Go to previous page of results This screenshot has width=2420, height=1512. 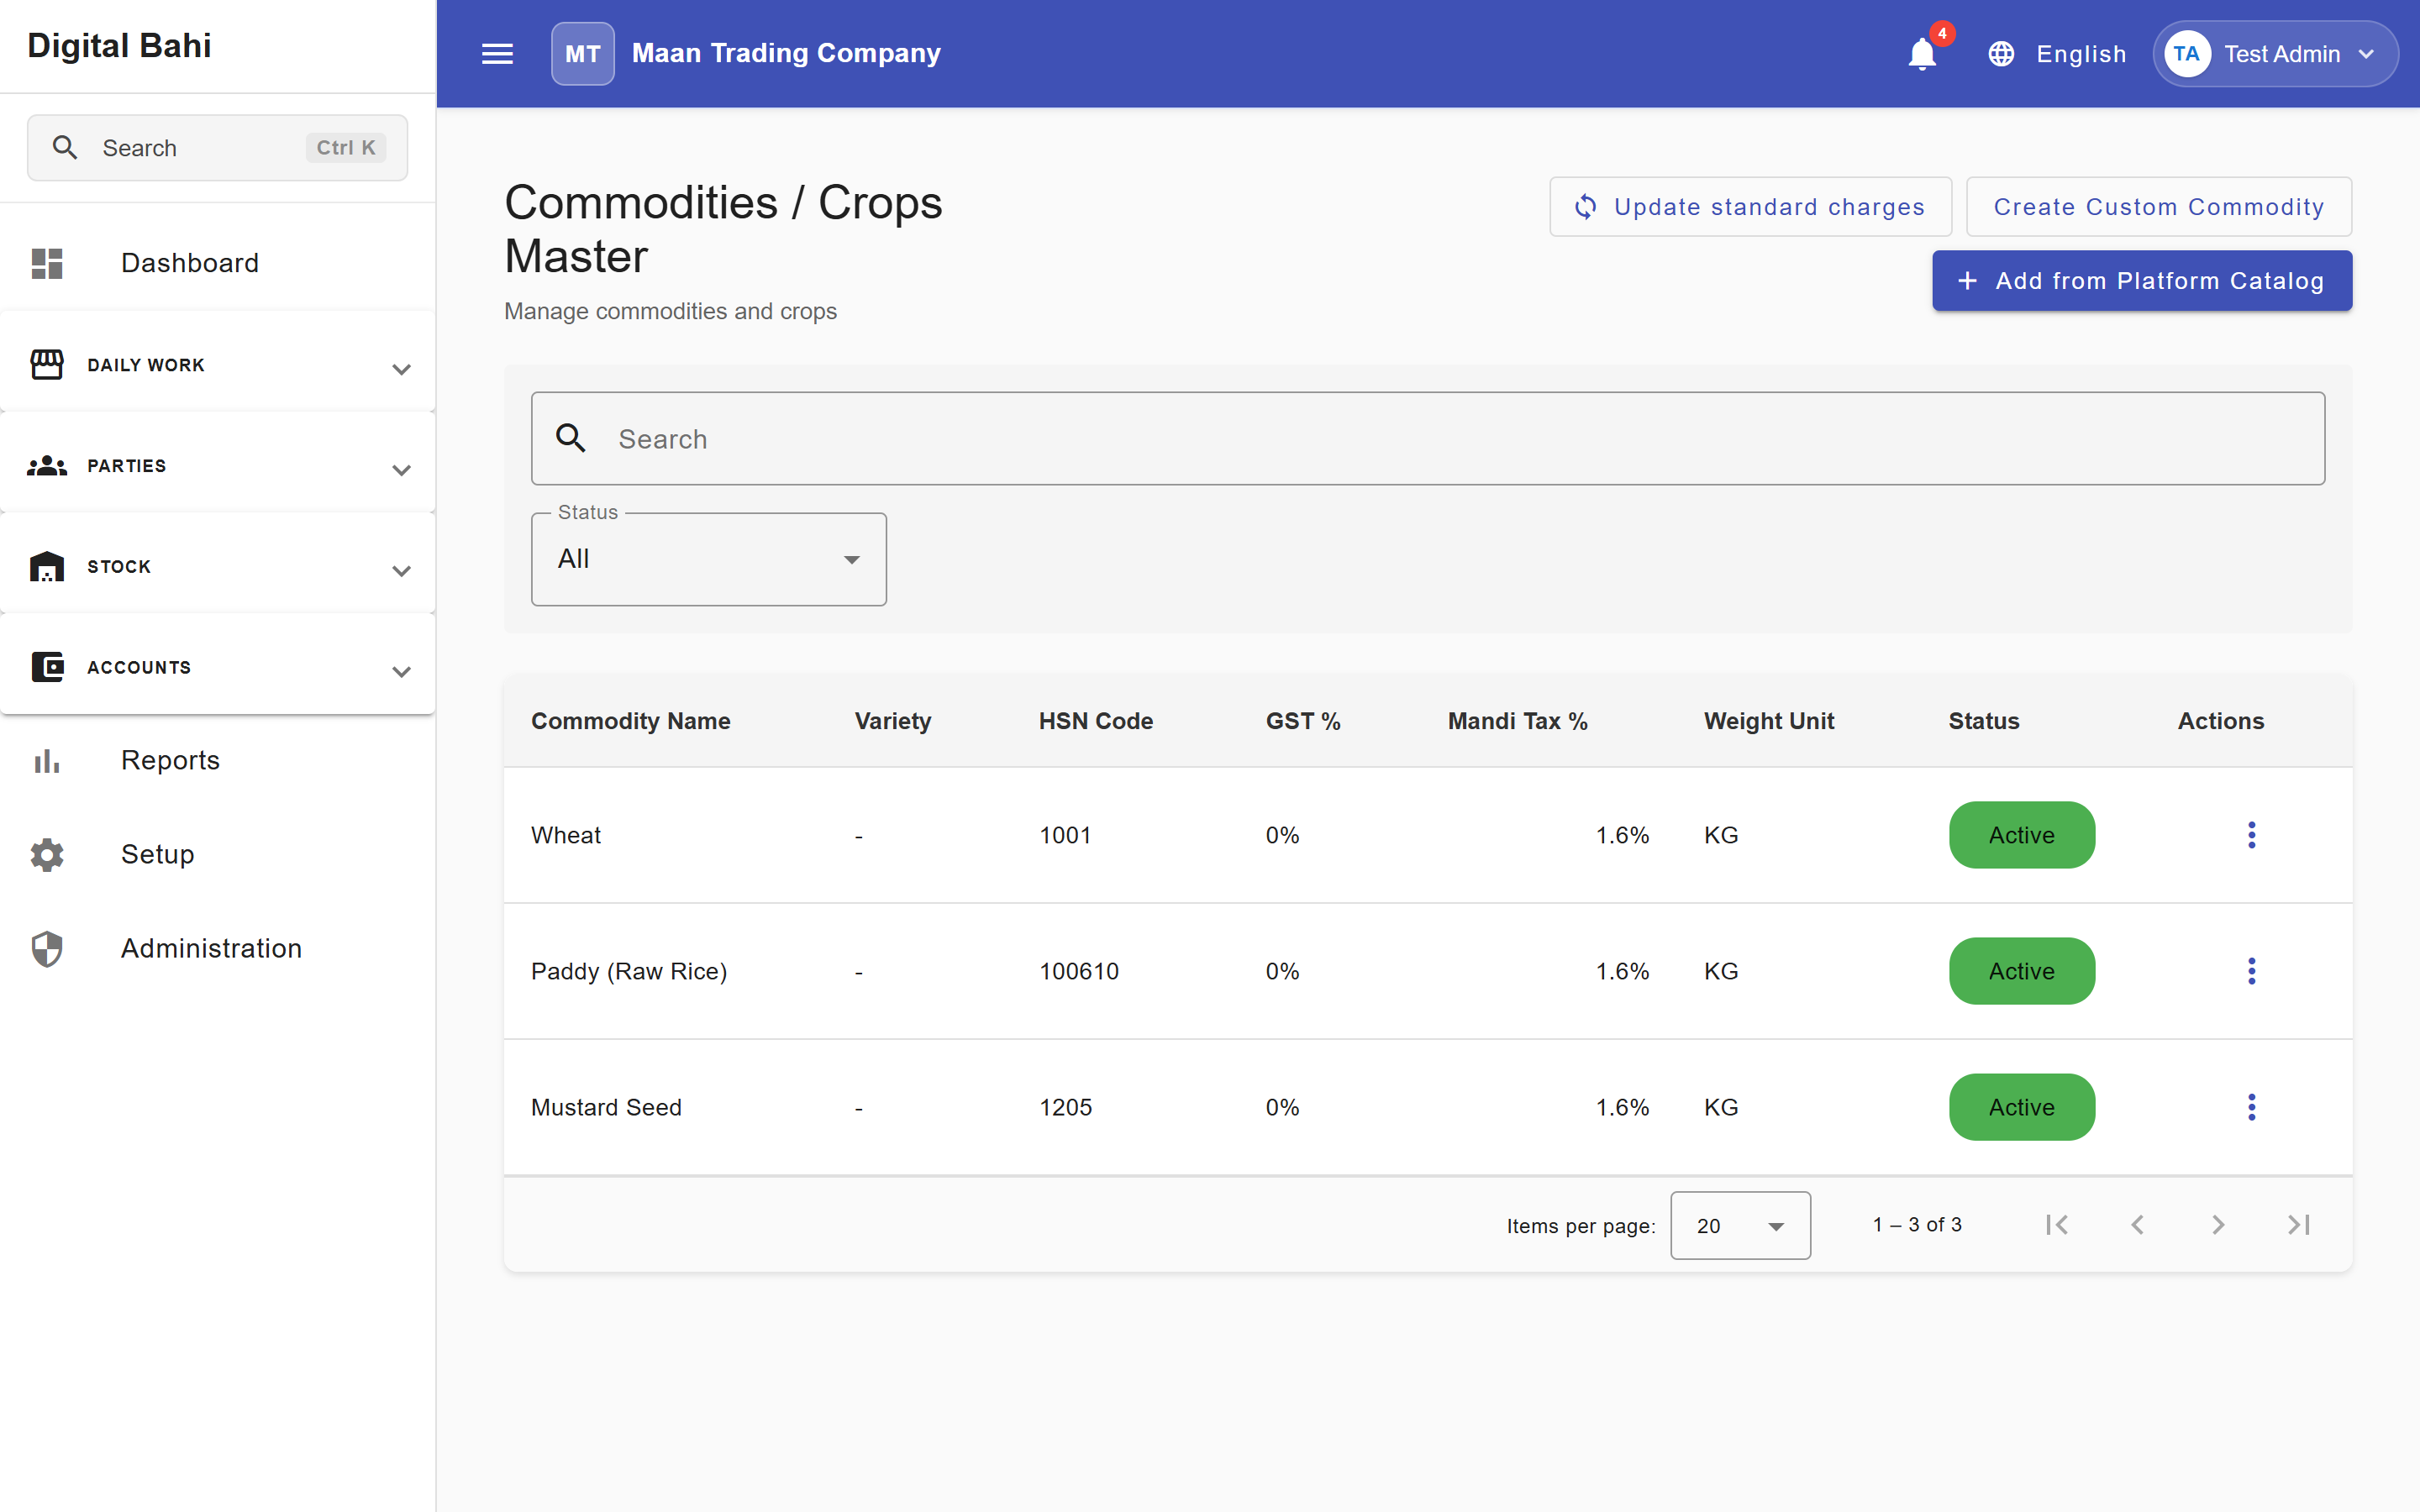[x=2137, y=1225]
